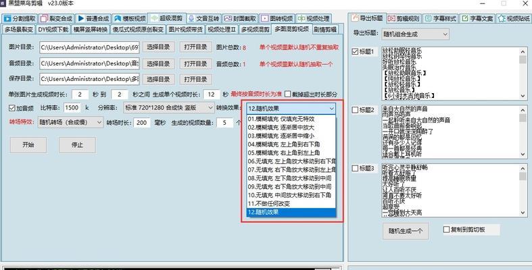Choose option 10.无填充 中间放大移动到右下角
The height and width of the screenshot is (270, 532).
tap(291, 195)
